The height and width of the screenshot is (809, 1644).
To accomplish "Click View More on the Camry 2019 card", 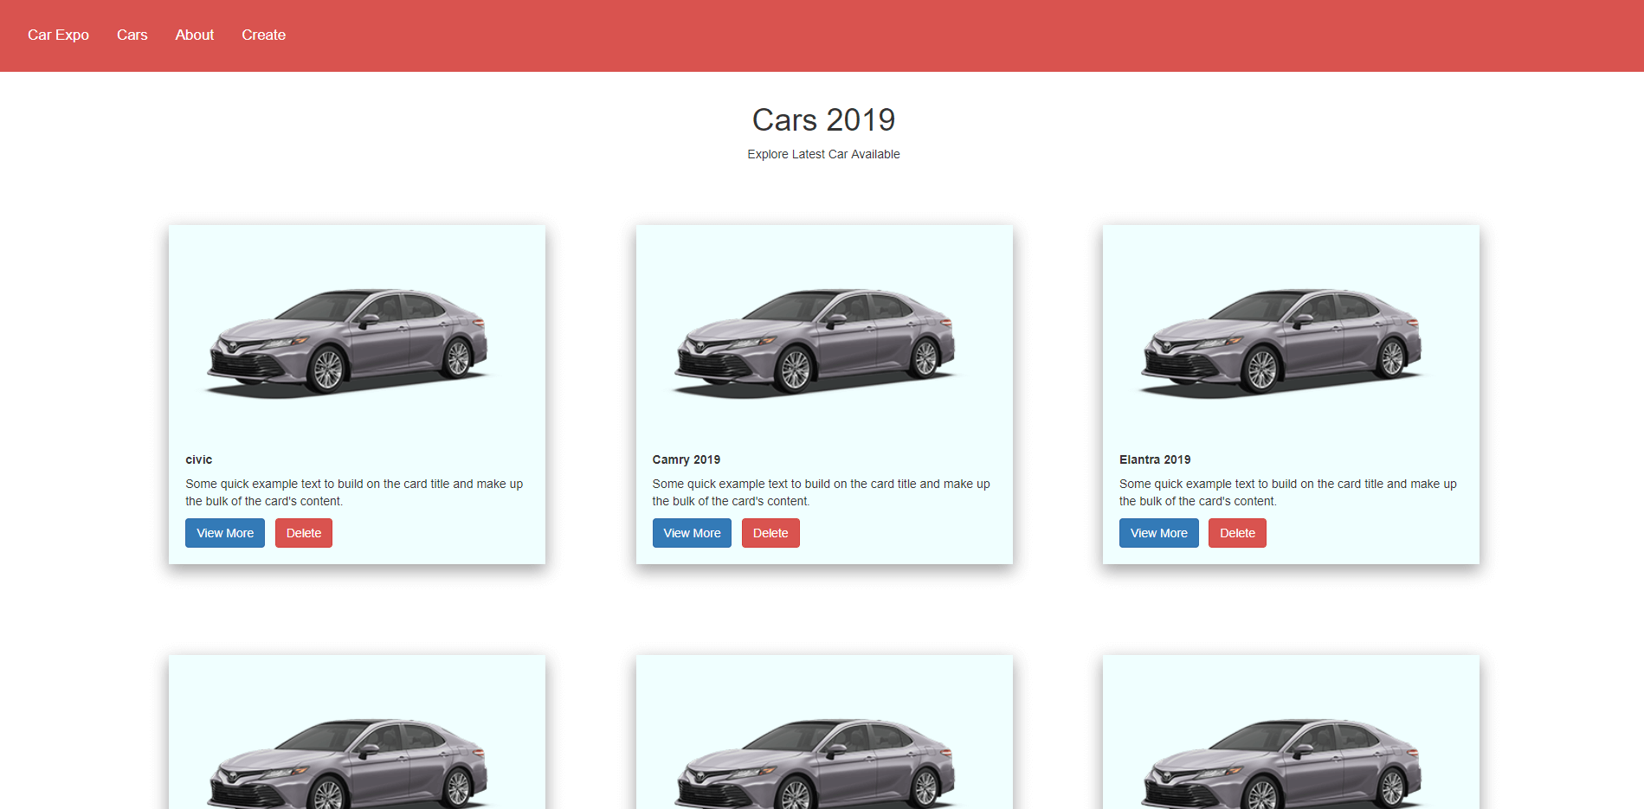I will coord(692,533).
